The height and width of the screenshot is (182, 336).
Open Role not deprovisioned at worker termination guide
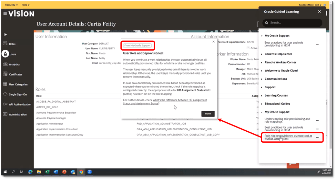point(288,137)
